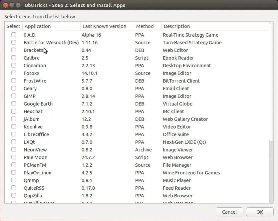Select the HexChat application name
The image size is (278, 221).
point(33,111)
